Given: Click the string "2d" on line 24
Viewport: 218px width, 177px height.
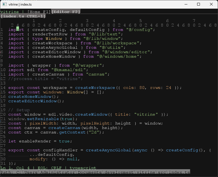Looking at the screenshot, I should click(x=94, y=132).
